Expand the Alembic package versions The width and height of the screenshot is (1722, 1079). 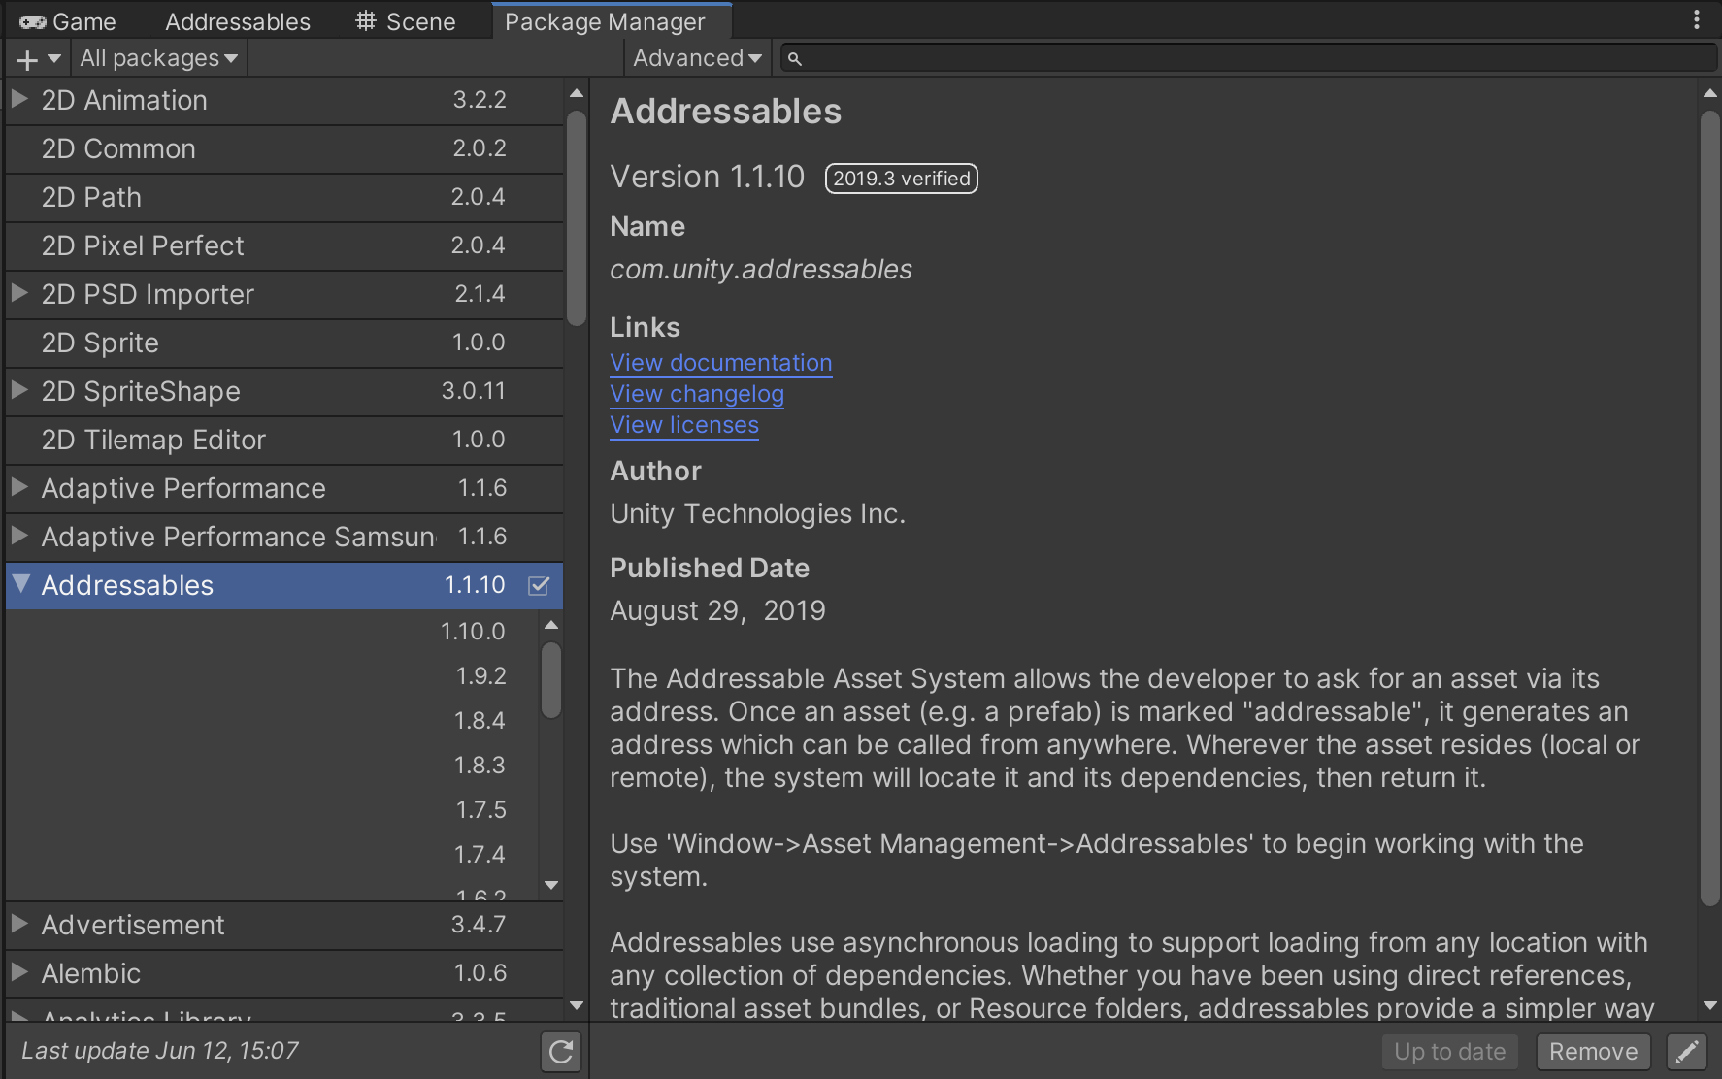pos(19,972)
